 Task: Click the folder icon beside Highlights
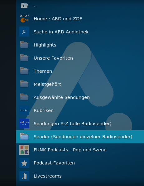(24, 45)
